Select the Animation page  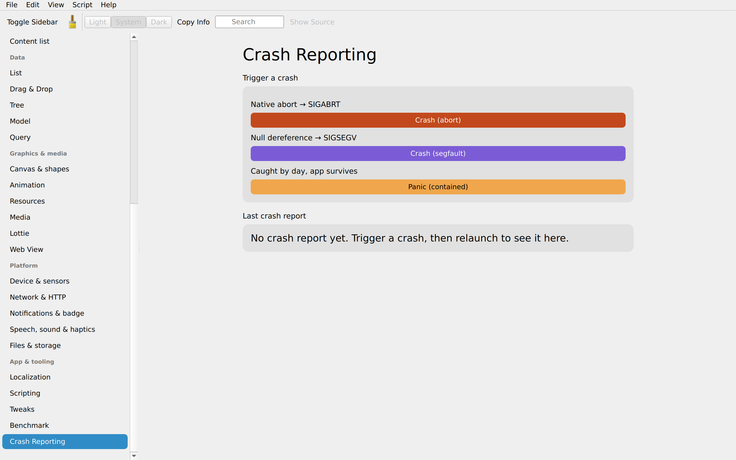click(x=65, y=185)
